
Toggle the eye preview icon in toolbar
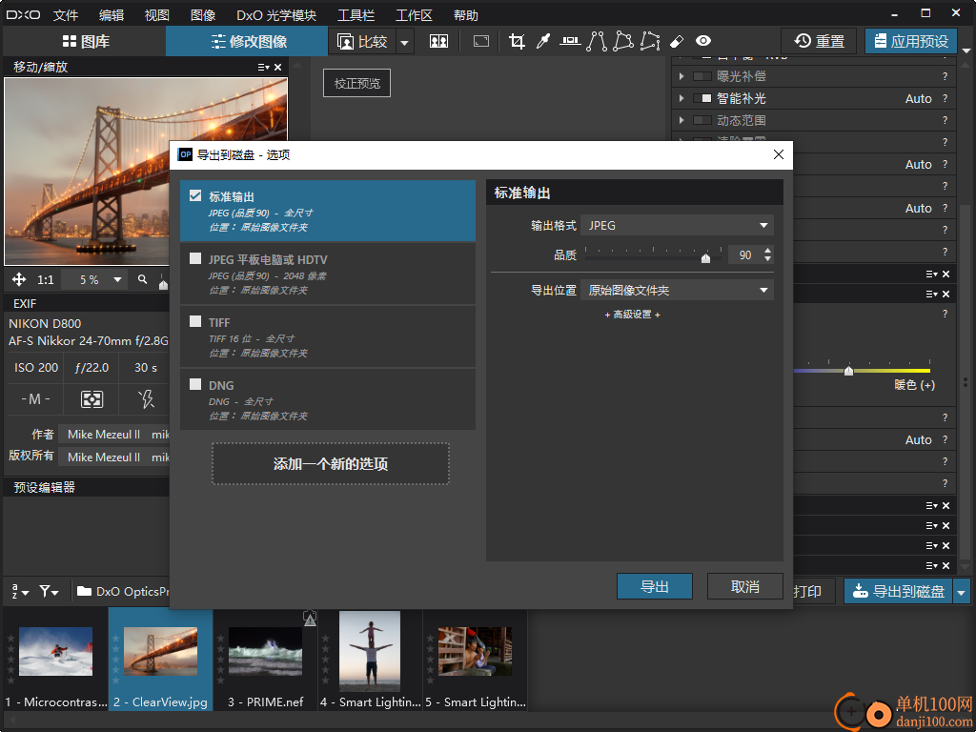pyautogui.click(x=703, y=41)
